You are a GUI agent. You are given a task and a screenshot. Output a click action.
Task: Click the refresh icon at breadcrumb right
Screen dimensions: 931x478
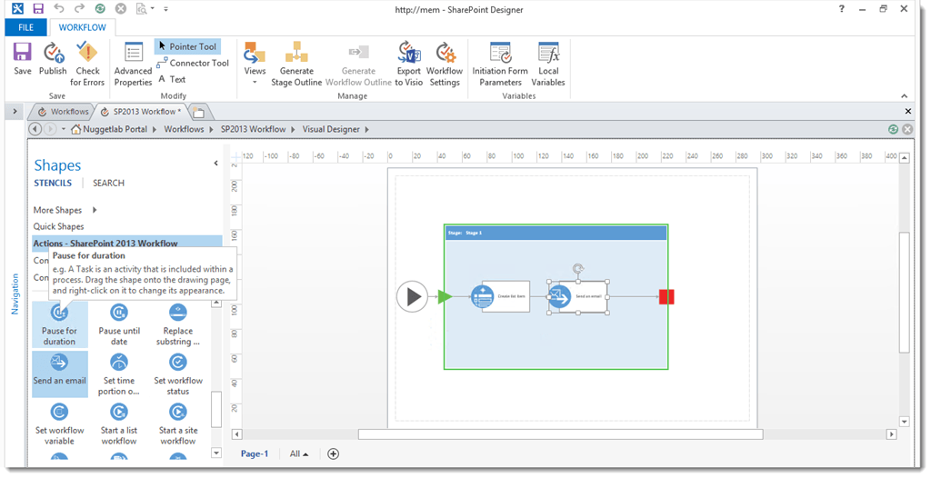[893, 129]
